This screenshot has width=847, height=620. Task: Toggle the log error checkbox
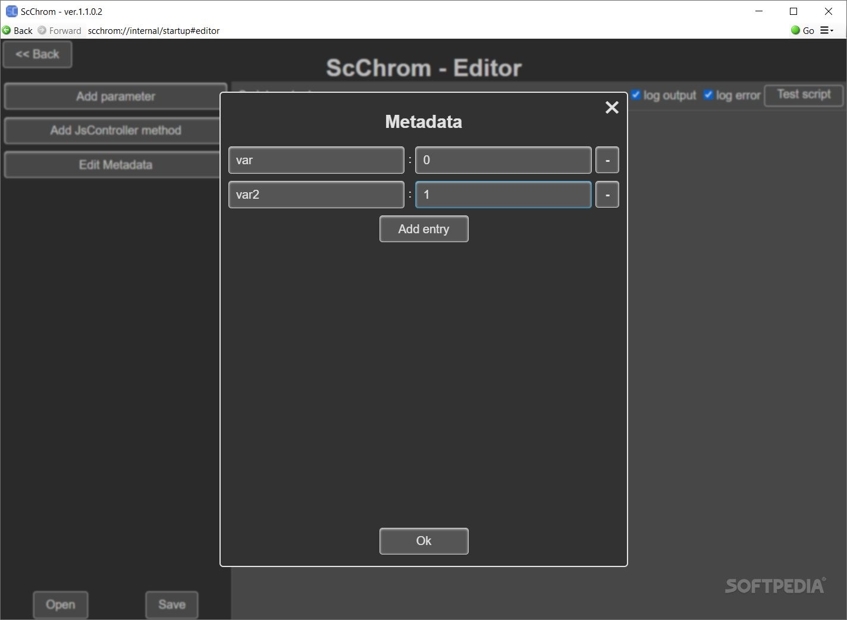tap(708, 95)
